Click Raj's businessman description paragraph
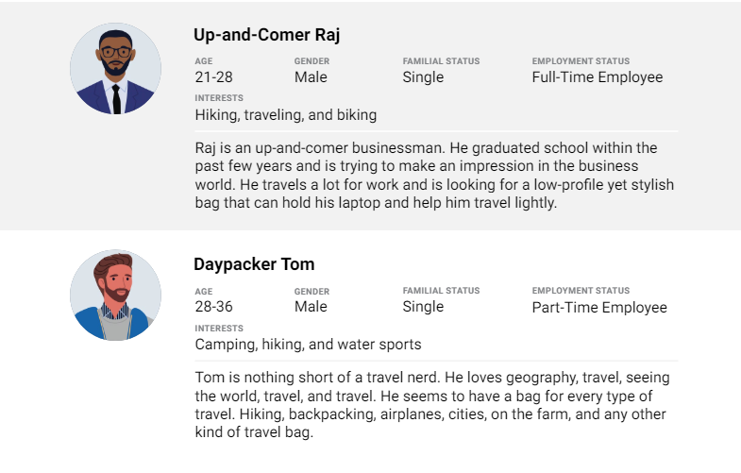 [x=434, y=176]
